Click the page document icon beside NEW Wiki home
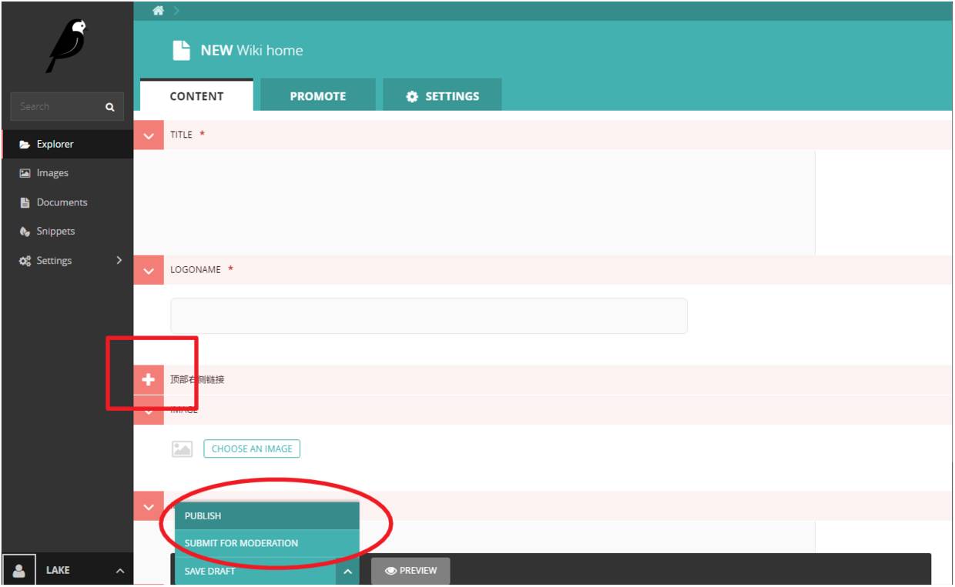Image resolution: width=955 pixels, height=587 pixels. [x=181, y=51]
